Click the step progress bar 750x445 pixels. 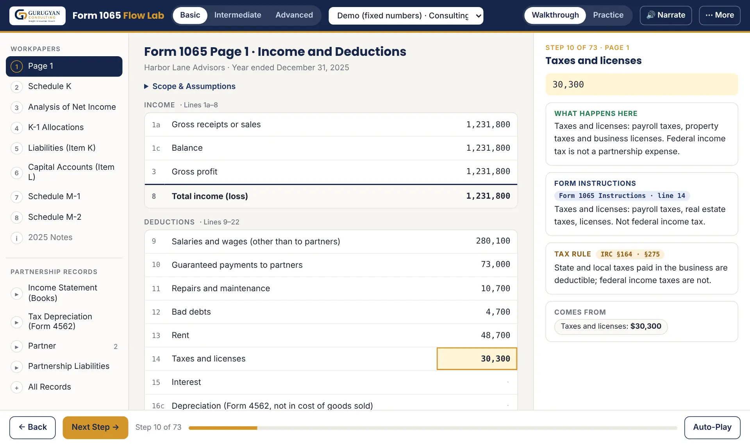[432, 428]
